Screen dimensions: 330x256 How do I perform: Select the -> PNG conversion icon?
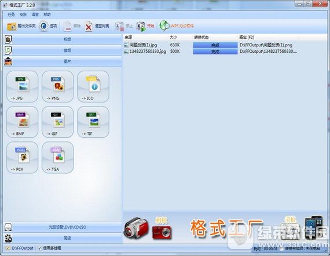(x=58, y=86)
